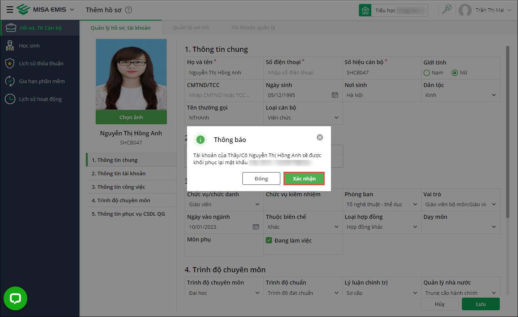The width and height of the screenshot is (518, 317).
Task: Switch to Quản lý vai trò tab
Action: coord(191,28)
